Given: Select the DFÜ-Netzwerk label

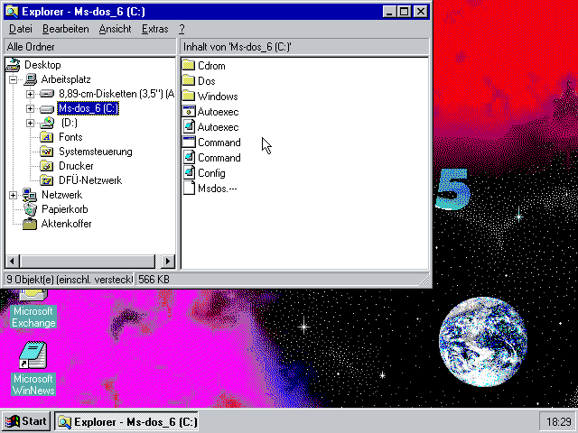Looking at the screenshot, I should click(x=90, y=180).
